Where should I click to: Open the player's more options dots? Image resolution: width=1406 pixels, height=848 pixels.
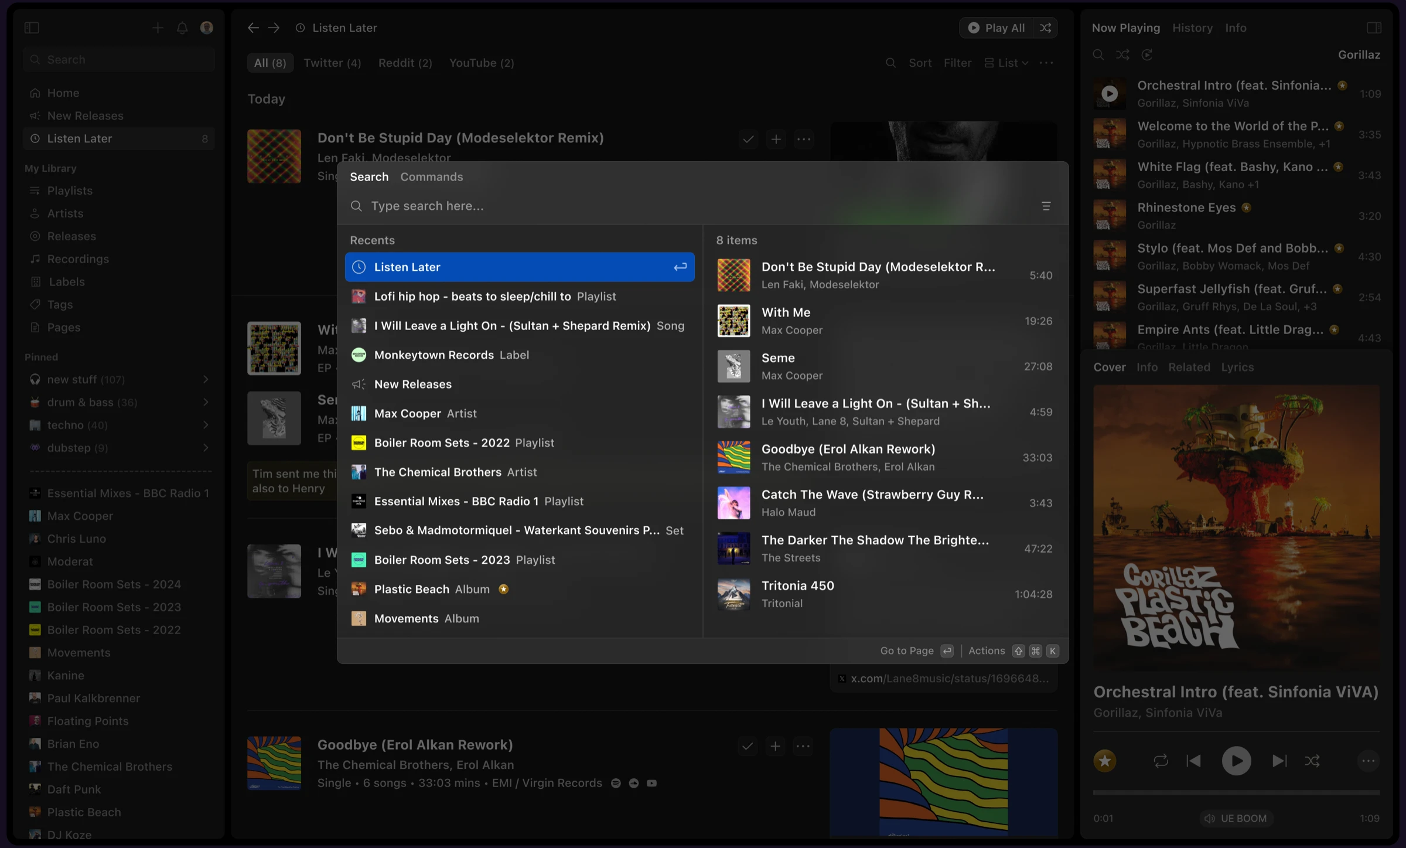tap(1368, 761)
